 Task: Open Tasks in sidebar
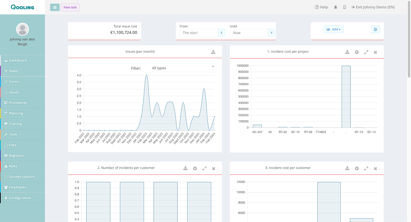pos(23,71)
